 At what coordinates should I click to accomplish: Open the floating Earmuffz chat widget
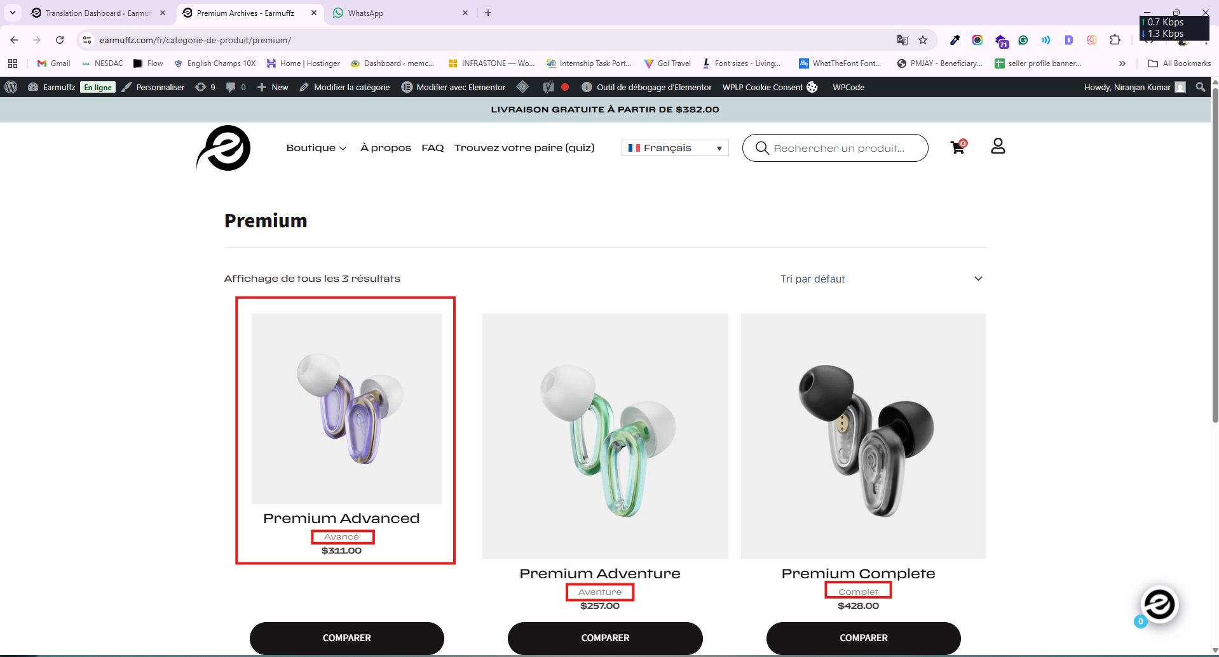(1159, 604)
